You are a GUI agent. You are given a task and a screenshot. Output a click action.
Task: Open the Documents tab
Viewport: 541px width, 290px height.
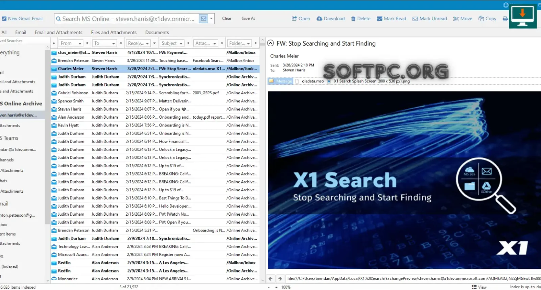[157, 32]
